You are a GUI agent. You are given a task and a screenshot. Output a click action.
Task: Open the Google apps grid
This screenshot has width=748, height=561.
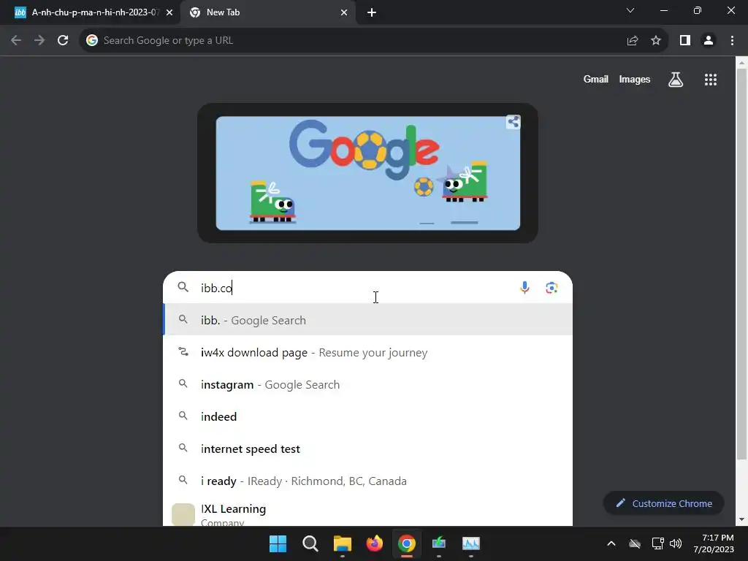click(710, 80)
